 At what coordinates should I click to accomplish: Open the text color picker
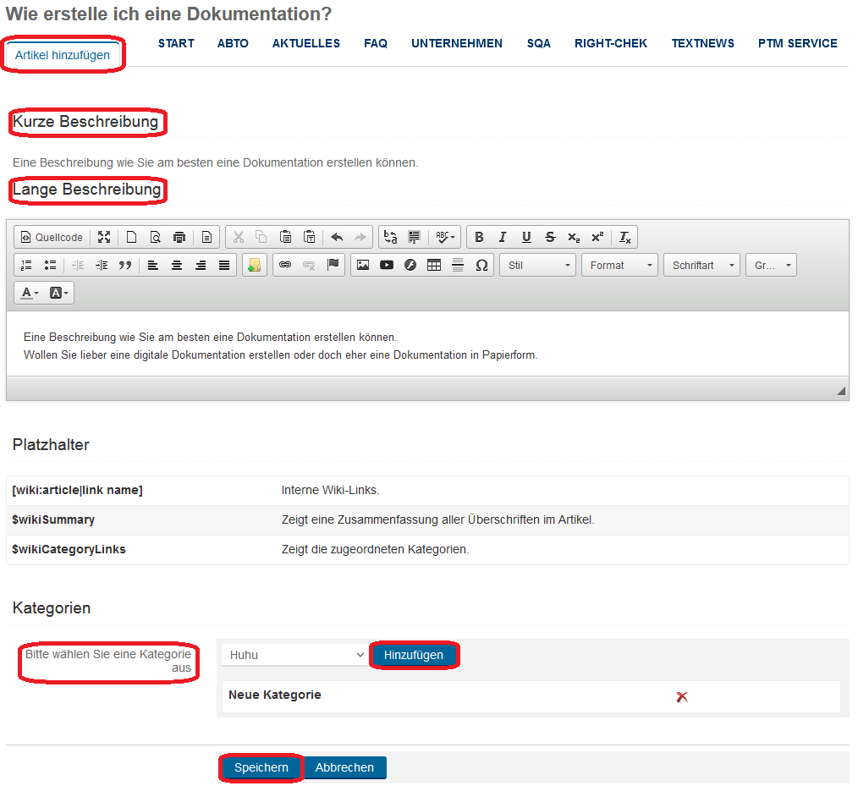tap(30, 293)
